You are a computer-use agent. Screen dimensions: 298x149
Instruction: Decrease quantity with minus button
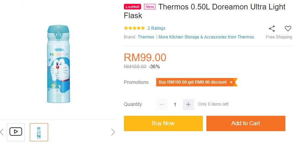(x=162, y=104)
